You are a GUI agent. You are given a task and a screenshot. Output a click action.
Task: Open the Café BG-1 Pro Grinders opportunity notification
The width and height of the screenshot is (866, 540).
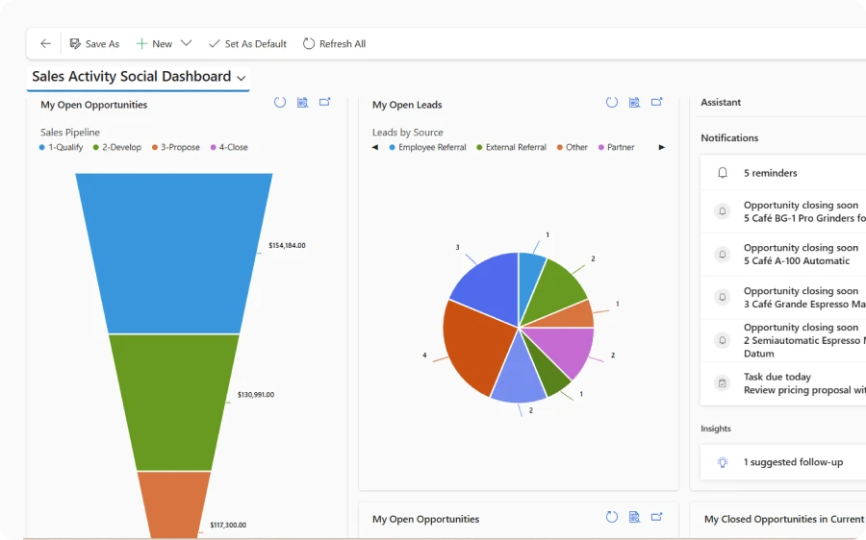click(782, 211)
